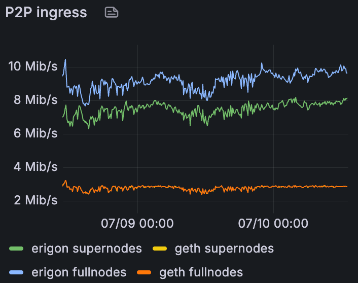This screenshot has height=283, width=358.
Task: Click the 07/10 00:00 time axis label
Action: tap(273, 223)
